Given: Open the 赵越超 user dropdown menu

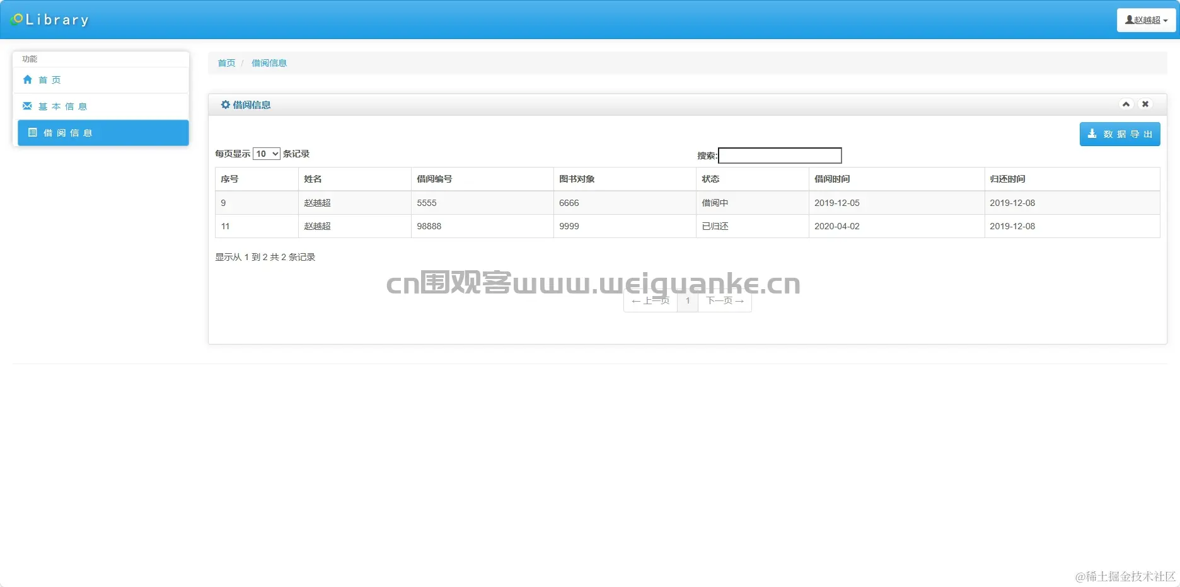Looking at the screenshot, I should (x=1146, y=20).
